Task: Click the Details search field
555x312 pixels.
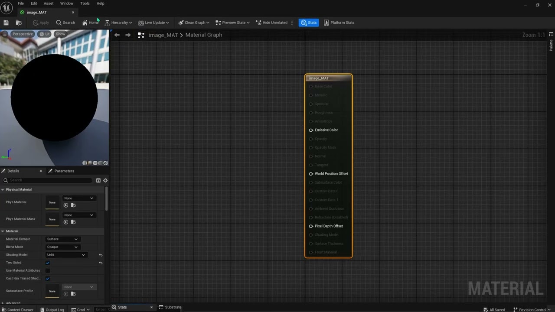Action: pyautogui.click(x=47, y=180)
